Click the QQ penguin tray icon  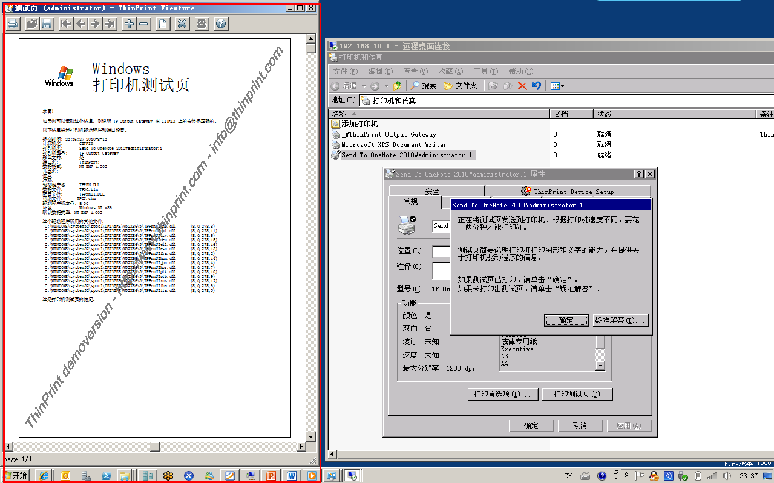tap(654, 476)
